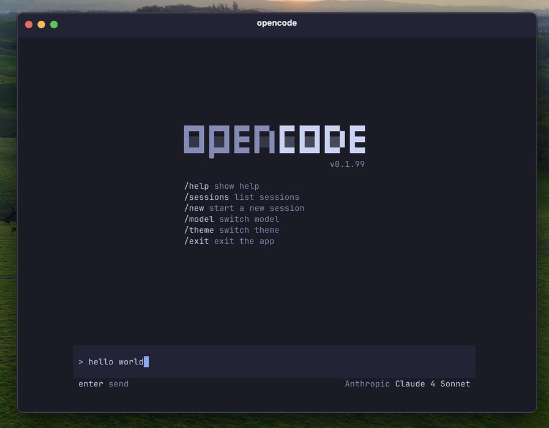Click the > prompt symbol in the input box
This screenshot has width=549, height=428.
click(81, 362)
